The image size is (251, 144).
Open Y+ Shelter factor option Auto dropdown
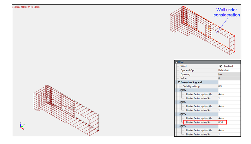tap(228, 118)
